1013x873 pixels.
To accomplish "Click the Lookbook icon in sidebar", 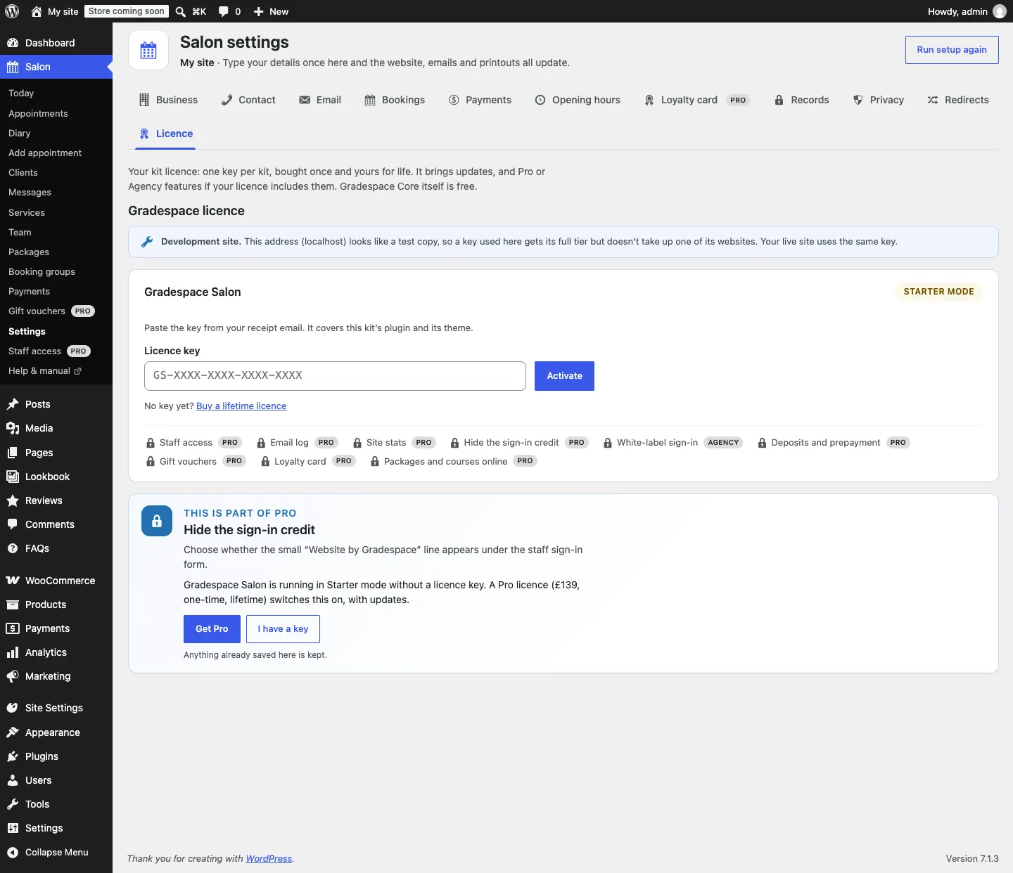I will point(13,477).
